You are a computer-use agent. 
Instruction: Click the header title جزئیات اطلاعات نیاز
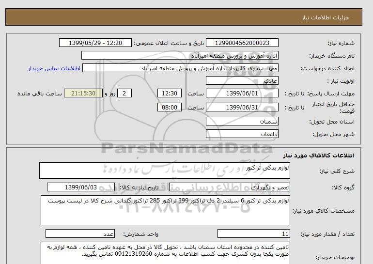pyautogui.click(x=325, y=17)
